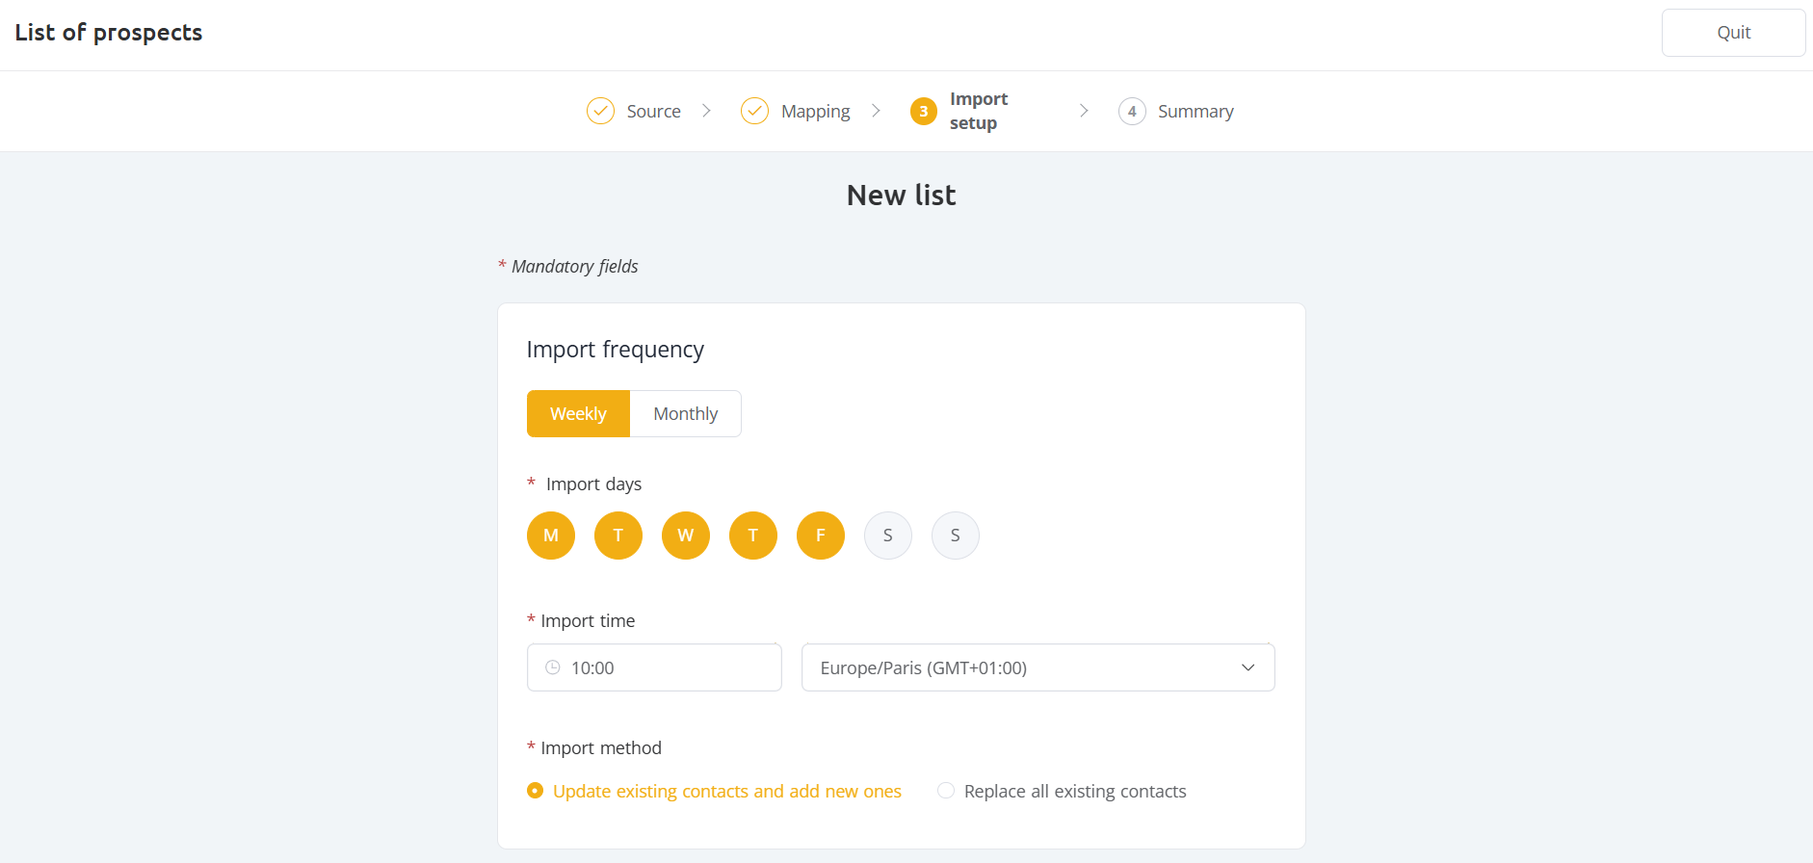Click the step 4 Summary number icon
The width and height of the screenshot is (1813, 863).
point(1132,111)
